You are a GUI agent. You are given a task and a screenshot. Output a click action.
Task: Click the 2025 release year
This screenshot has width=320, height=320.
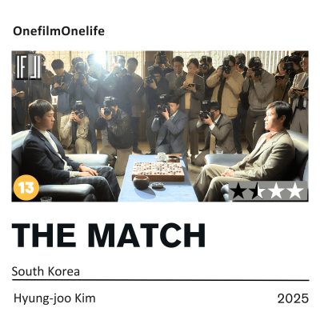pyautogui.click(x=293, y=298)
